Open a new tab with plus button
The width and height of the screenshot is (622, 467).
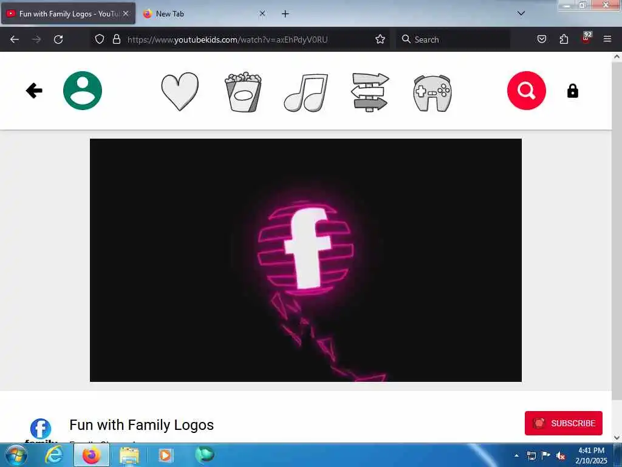(285, 14)
